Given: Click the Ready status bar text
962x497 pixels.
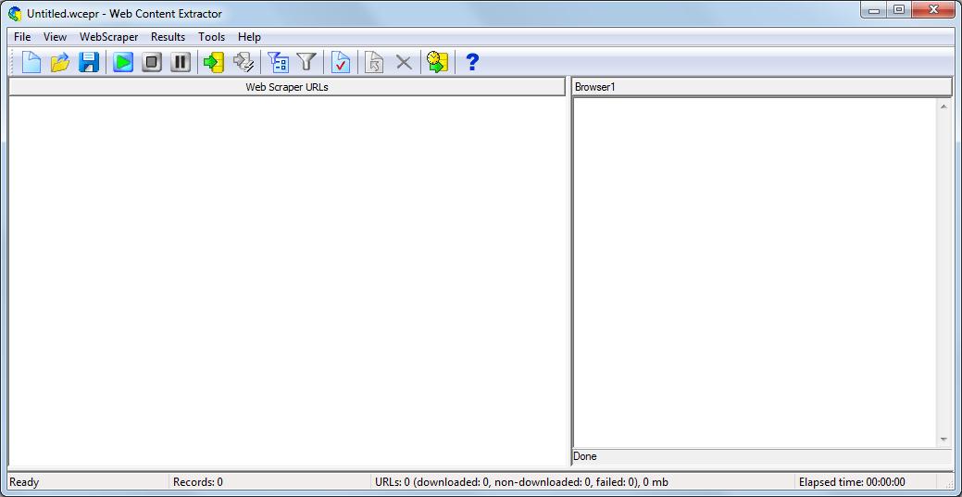Looking at the screenshot, I should coord(23,482).
